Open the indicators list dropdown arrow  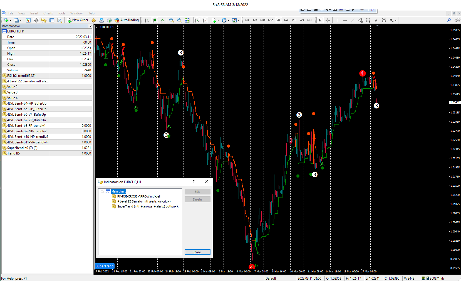[218, 20]
